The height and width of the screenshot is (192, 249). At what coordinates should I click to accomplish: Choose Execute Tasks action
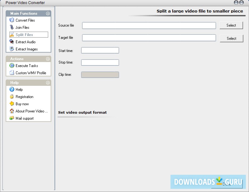(27, 66)
